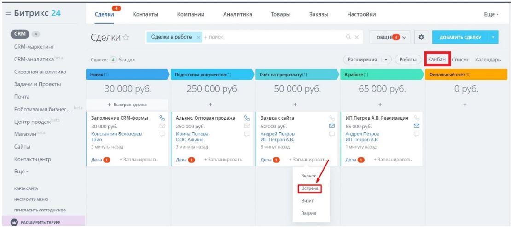Image resolution: width=511 pixels, height=227 pixels.
Task: Remove the Сделки в работе filter chip
Action: 199,37
